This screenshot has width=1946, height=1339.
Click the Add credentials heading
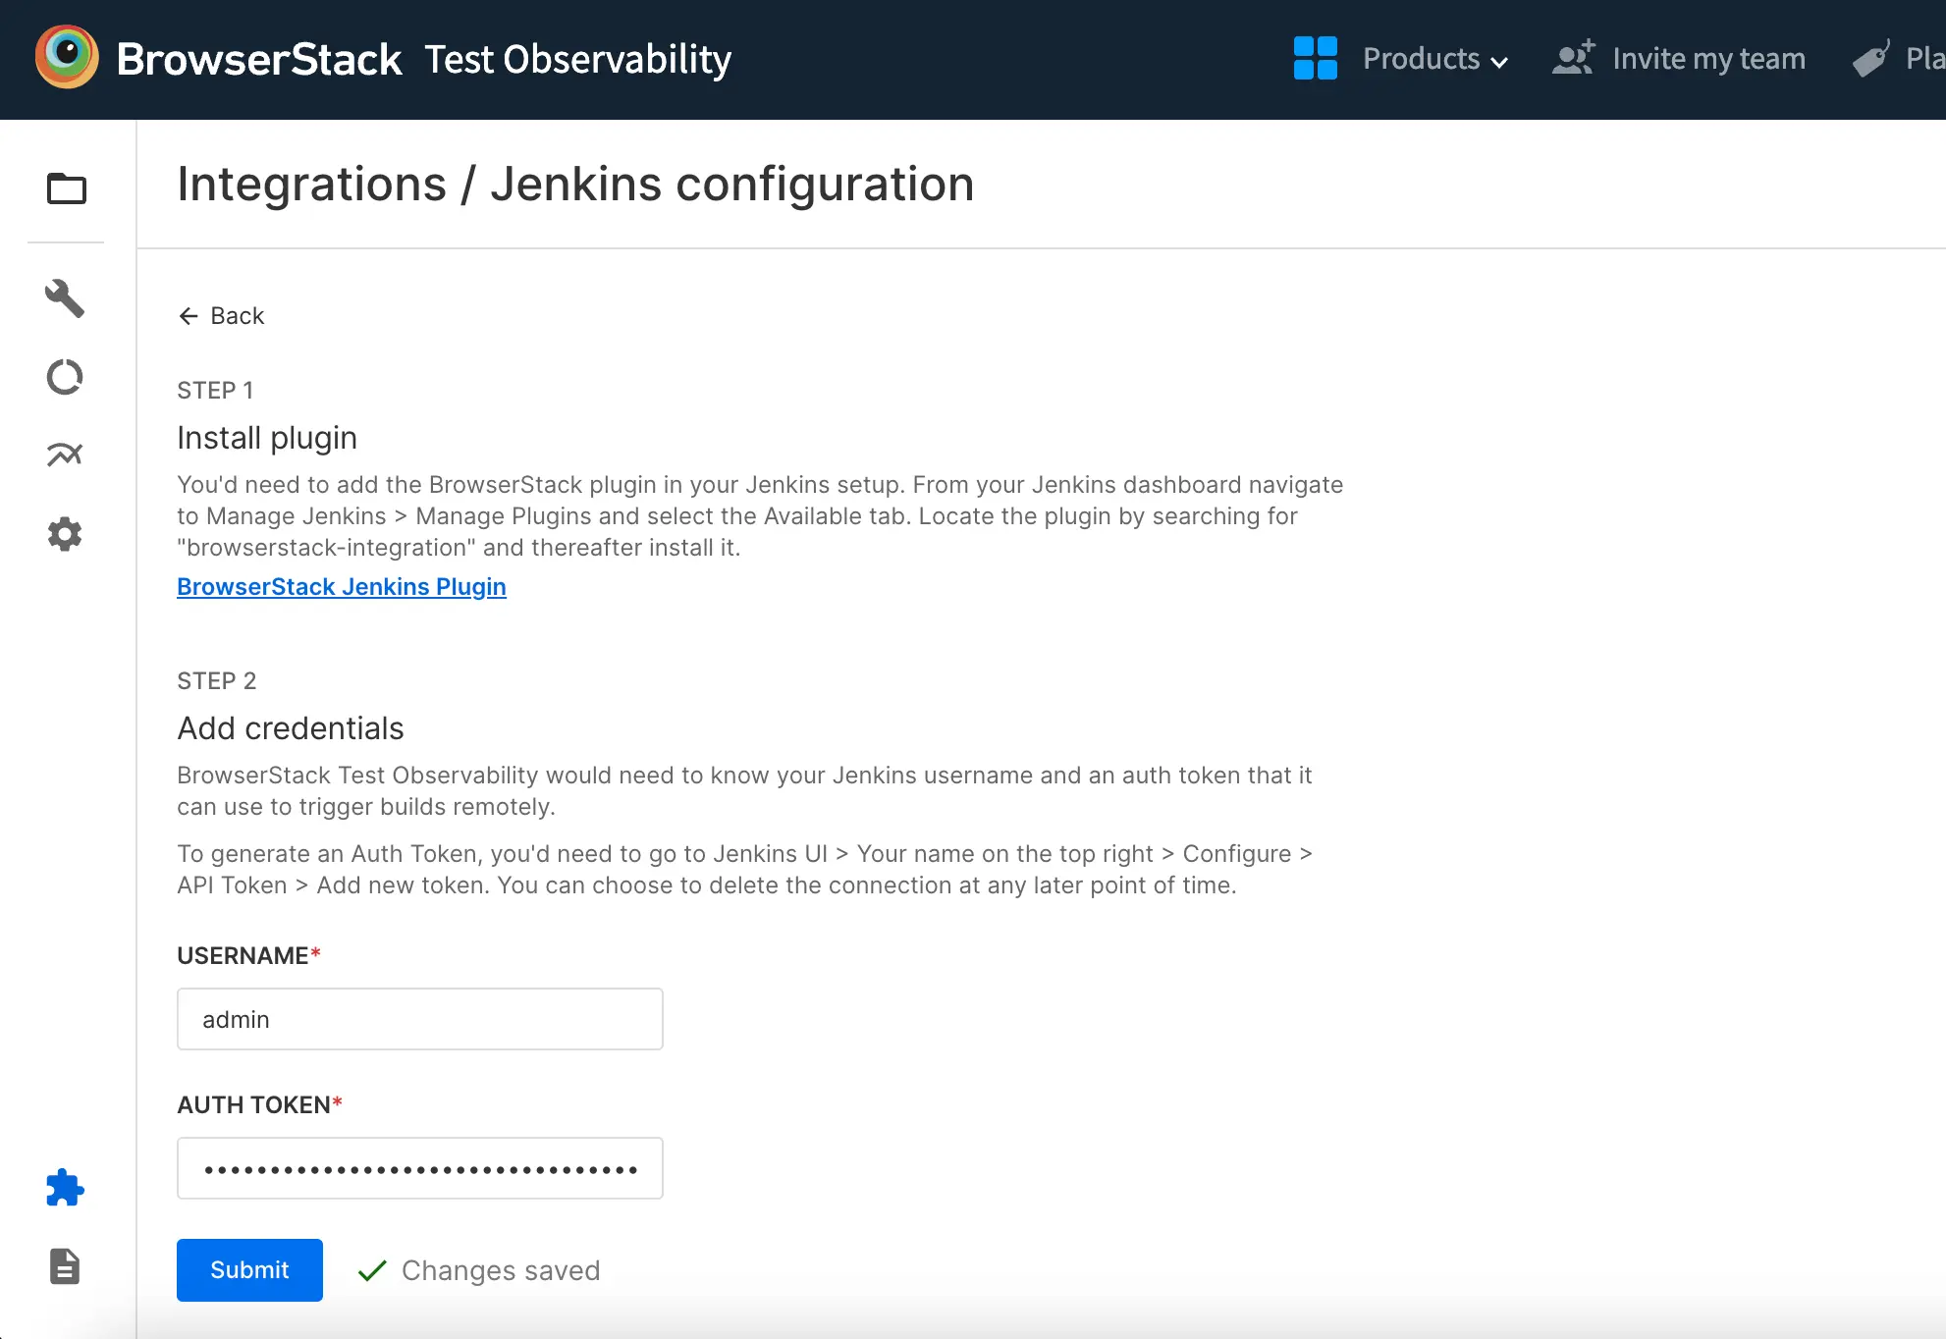[291, 728]
